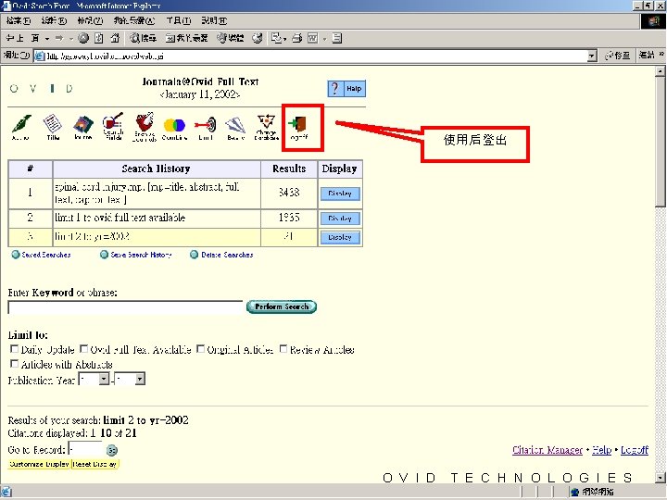Image resolution: width=667 pixels, height=500 pixels.
Task: Open the 檢視(V) menu
Action: pos(90,20)
